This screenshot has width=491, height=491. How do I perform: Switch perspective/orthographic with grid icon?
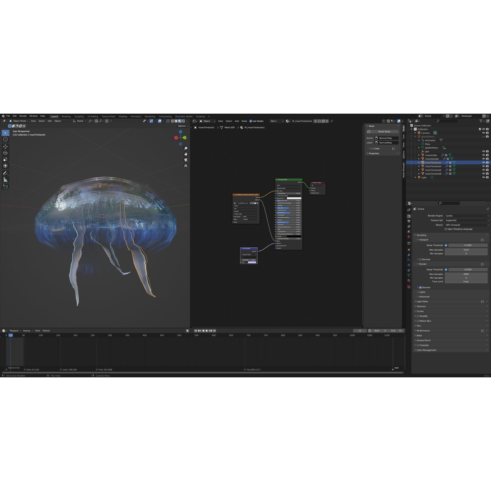click(x=185, y=165)
